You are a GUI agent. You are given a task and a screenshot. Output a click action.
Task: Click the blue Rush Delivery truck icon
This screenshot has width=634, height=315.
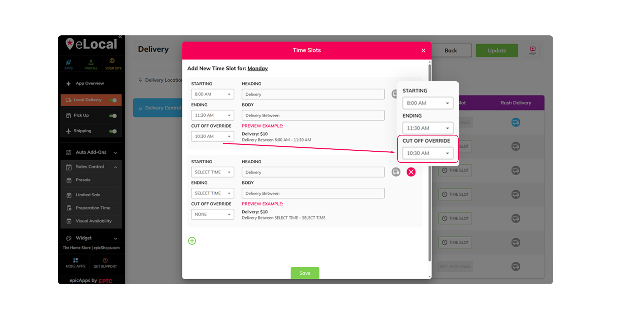[x=516, y=122]
